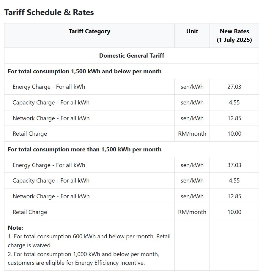Click the 37.03 energy charge rate
Image resolution: width=263 pixels, height=271 pixels.
point(234,165)
